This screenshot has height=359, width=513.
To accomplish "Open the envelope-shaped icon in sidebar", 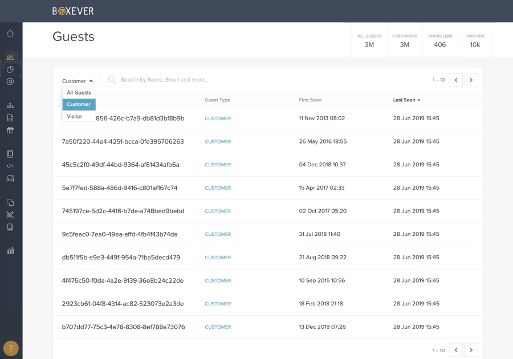I will [x=10, y=178].
